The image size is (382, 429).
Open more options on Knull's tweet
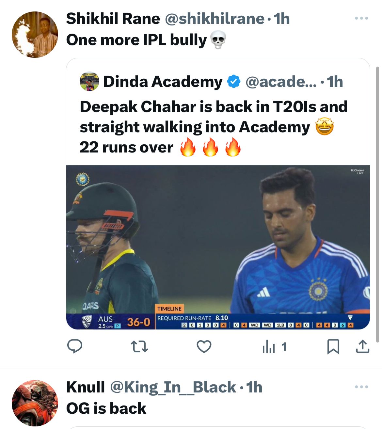pos(361,387)
